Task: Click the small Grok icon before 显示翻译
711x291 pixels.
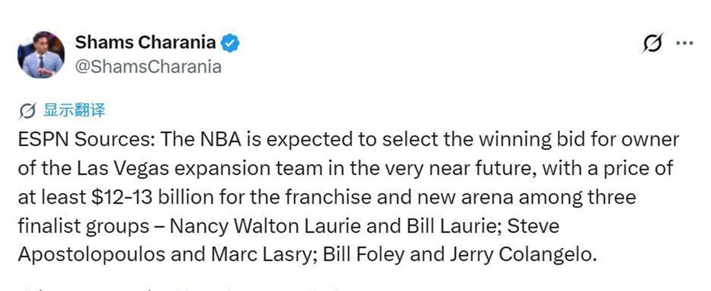Action: click(27, 111)
